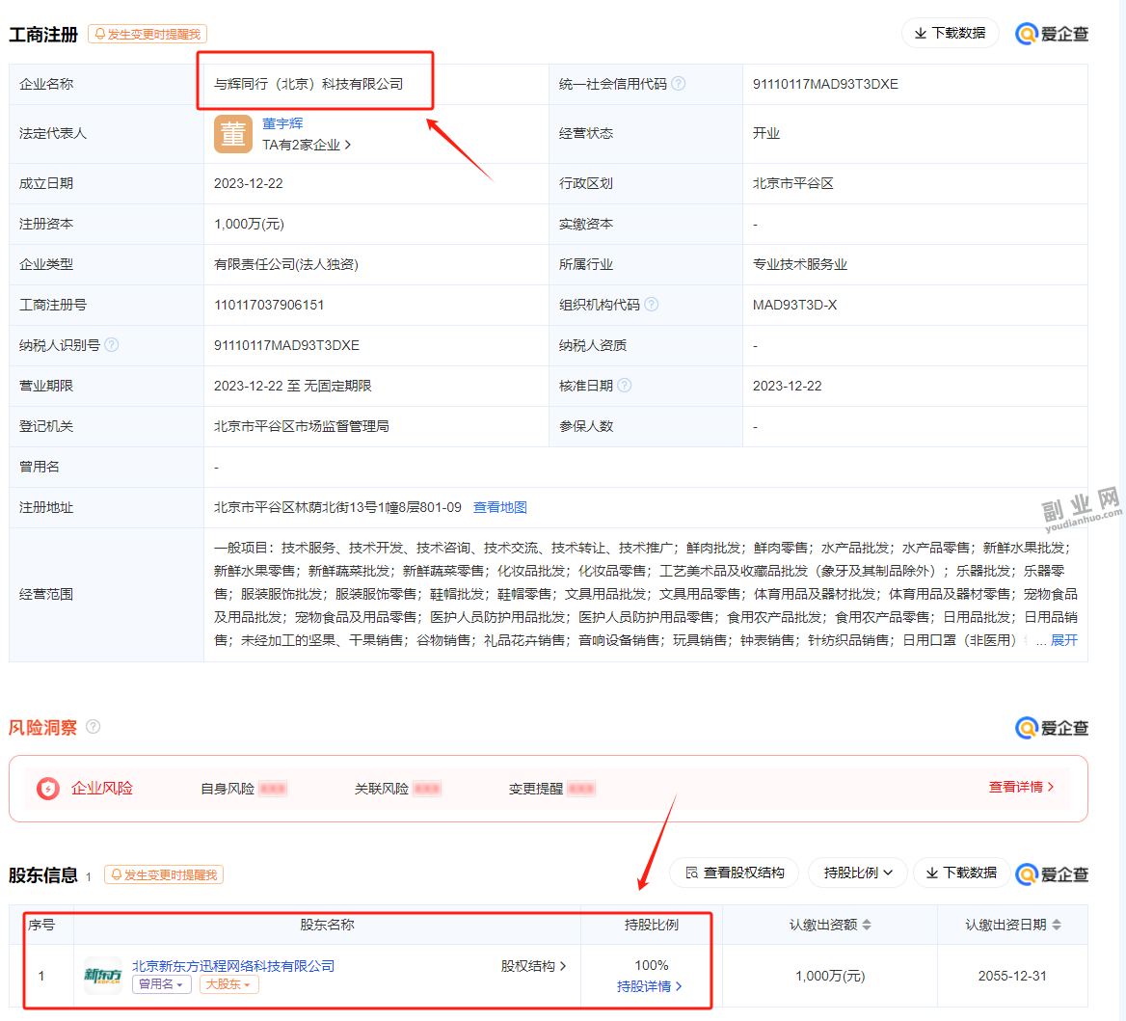Viewport: 1126px width, 1021px height.
Task: Click address 北京市平谷区林荫北街13号1幢8层801-09
Action: click(x=337, y=508)
